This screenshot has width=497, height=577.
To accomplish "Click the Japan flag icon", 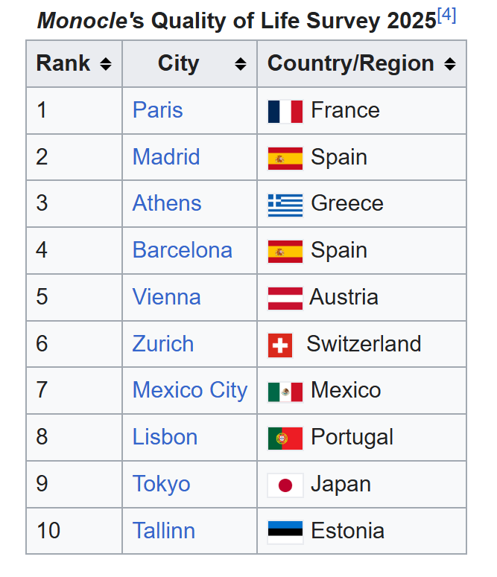I will 285,485.
